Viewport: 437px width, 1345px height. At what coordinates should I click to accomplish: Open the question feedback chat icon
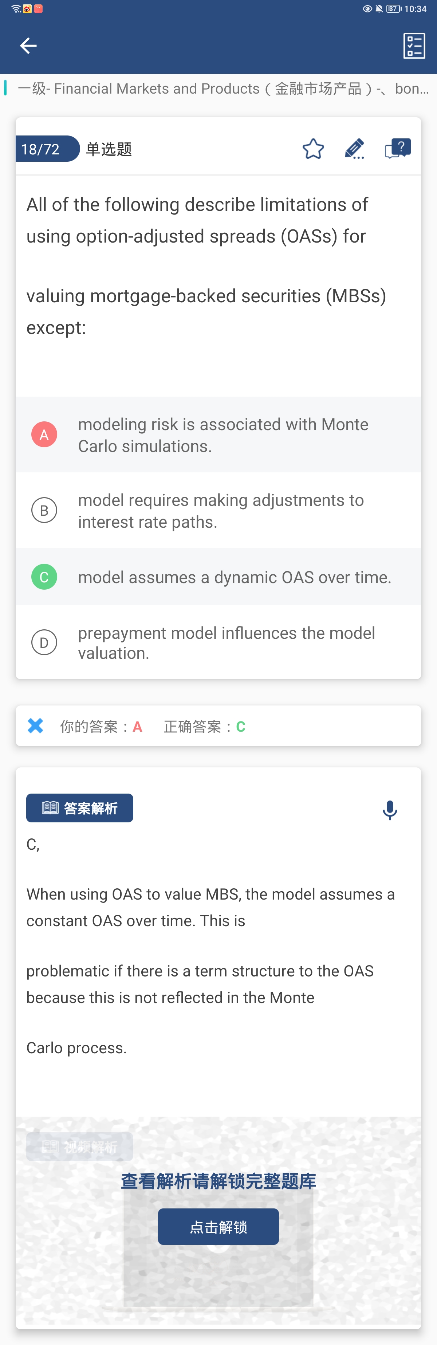coord(397,149)
